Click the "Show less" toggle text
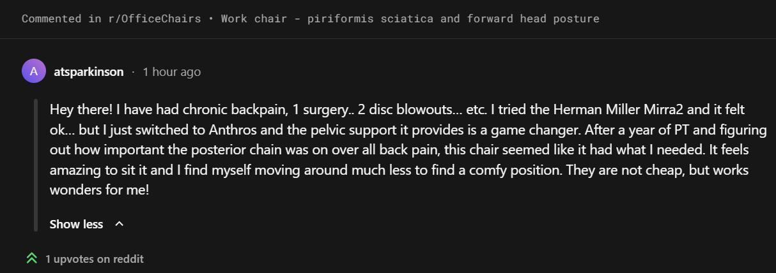This screenshot has height=273, width=776. (x=76, y=224)
